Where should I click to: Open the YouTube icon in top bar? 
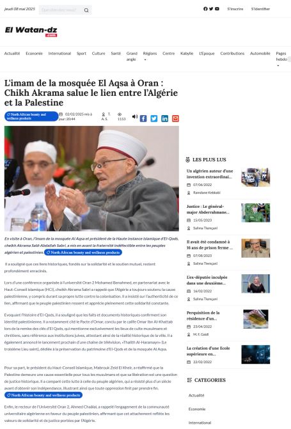click(217, 9)
